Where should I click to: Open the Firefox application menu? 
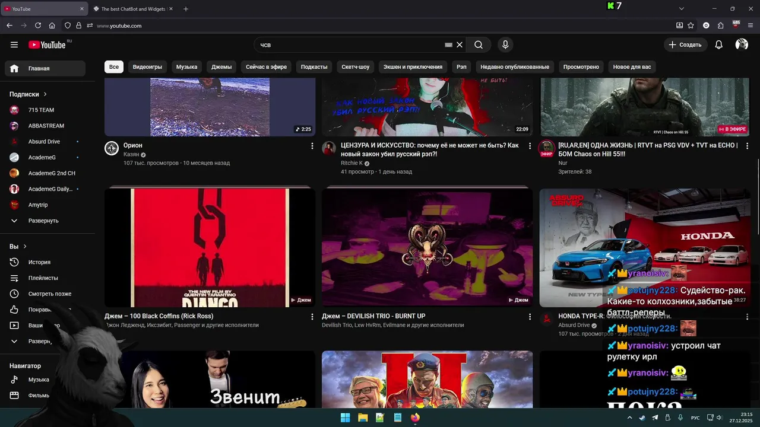(751, 26)
